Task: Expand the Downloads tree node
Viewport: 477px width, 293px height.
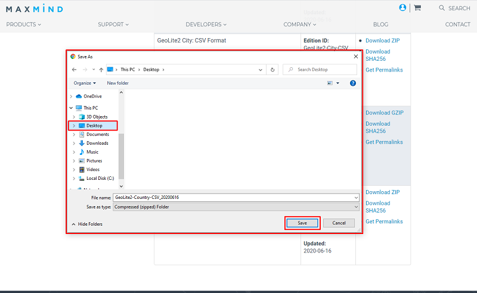Action: pos(74,143)
